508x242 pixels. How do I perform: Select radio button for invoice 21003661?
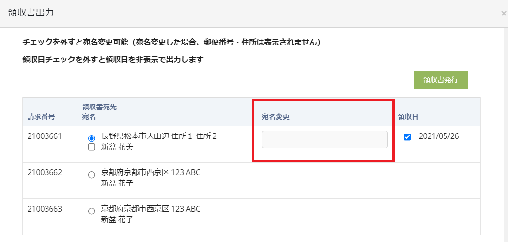pos(92,138)
